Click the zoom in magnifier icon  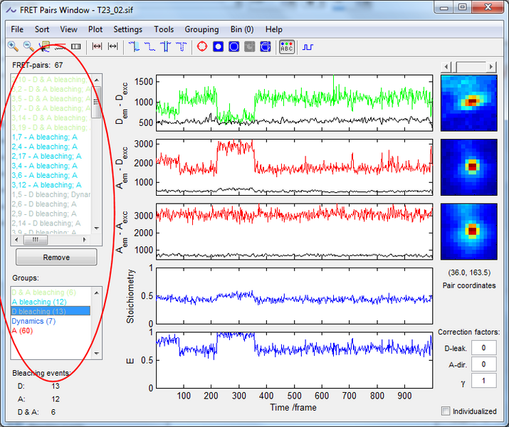coord(13,46)
